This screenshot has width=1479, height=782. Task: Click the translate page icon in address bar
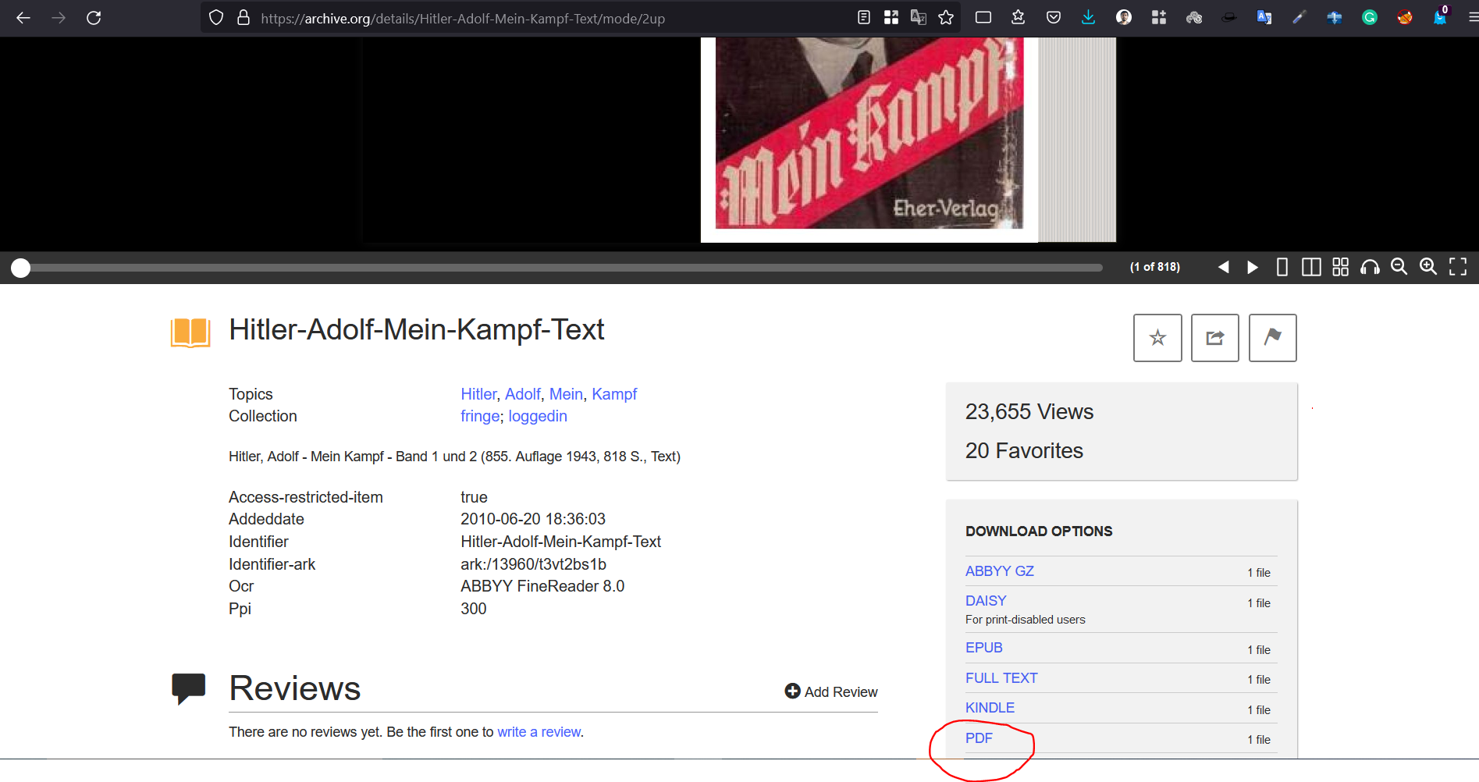pos(919,18)
